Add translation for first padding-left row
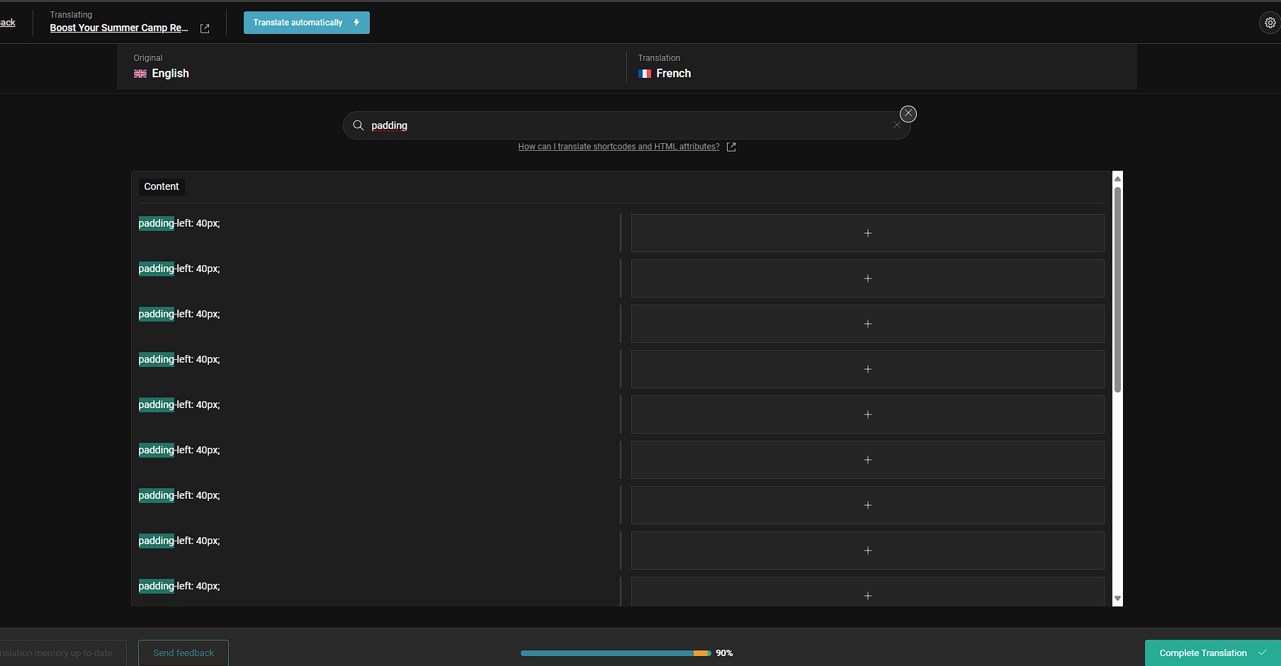Viewport: 1281px width, 666px height. coord(867,233)
